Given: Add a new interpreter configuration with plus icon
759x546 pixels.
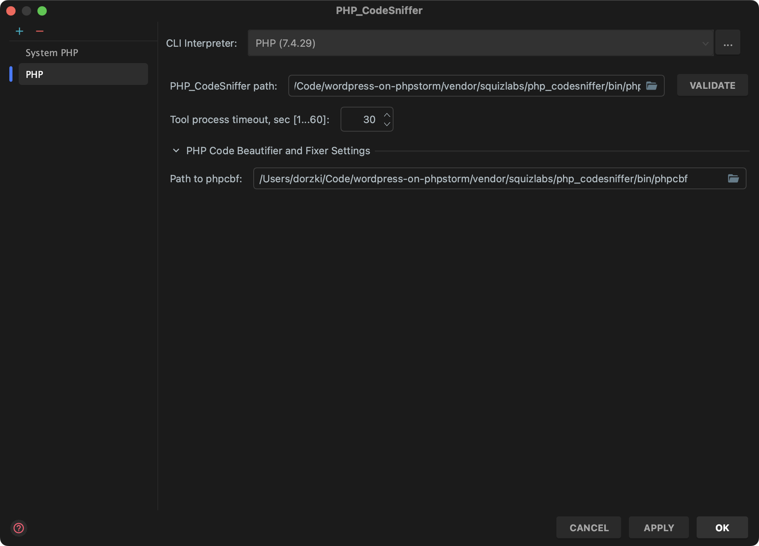Looking at the screenshot, I should point(19,31).
